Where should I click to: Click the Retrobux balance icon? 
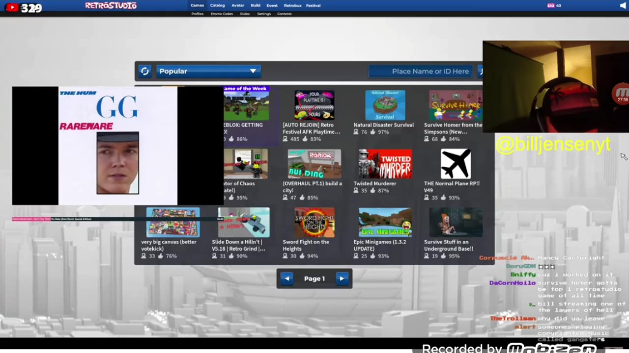tap(550, 5)
